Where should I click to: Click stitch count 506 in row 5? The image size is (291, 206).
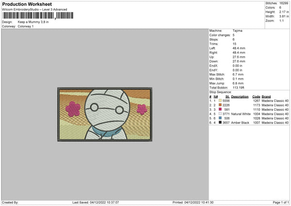227,118
